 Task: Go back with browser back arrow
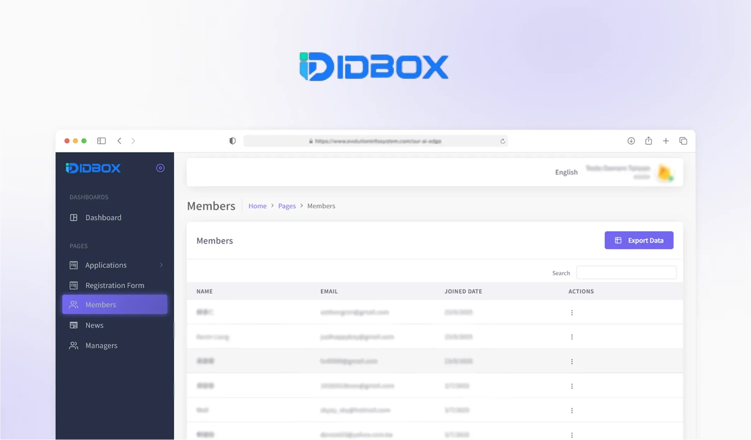(x=119, y=141)
